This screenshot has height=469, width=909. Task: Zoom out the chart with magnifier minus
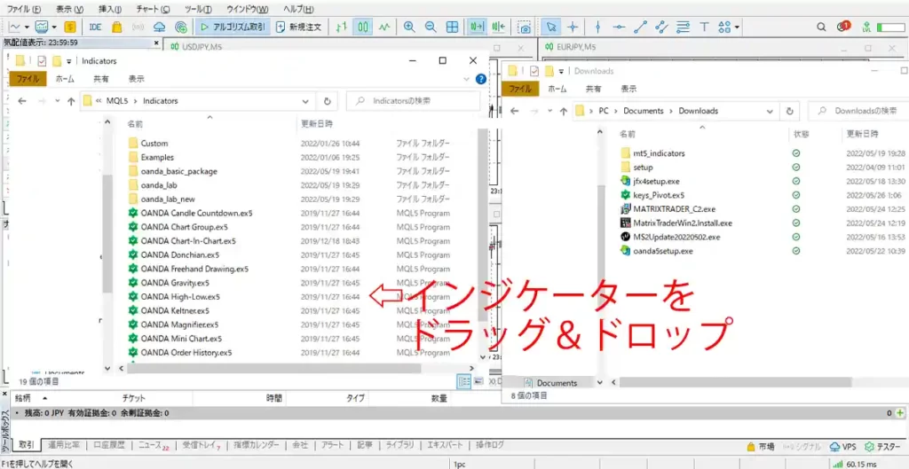pyautogui.click(x=431, y=27)
